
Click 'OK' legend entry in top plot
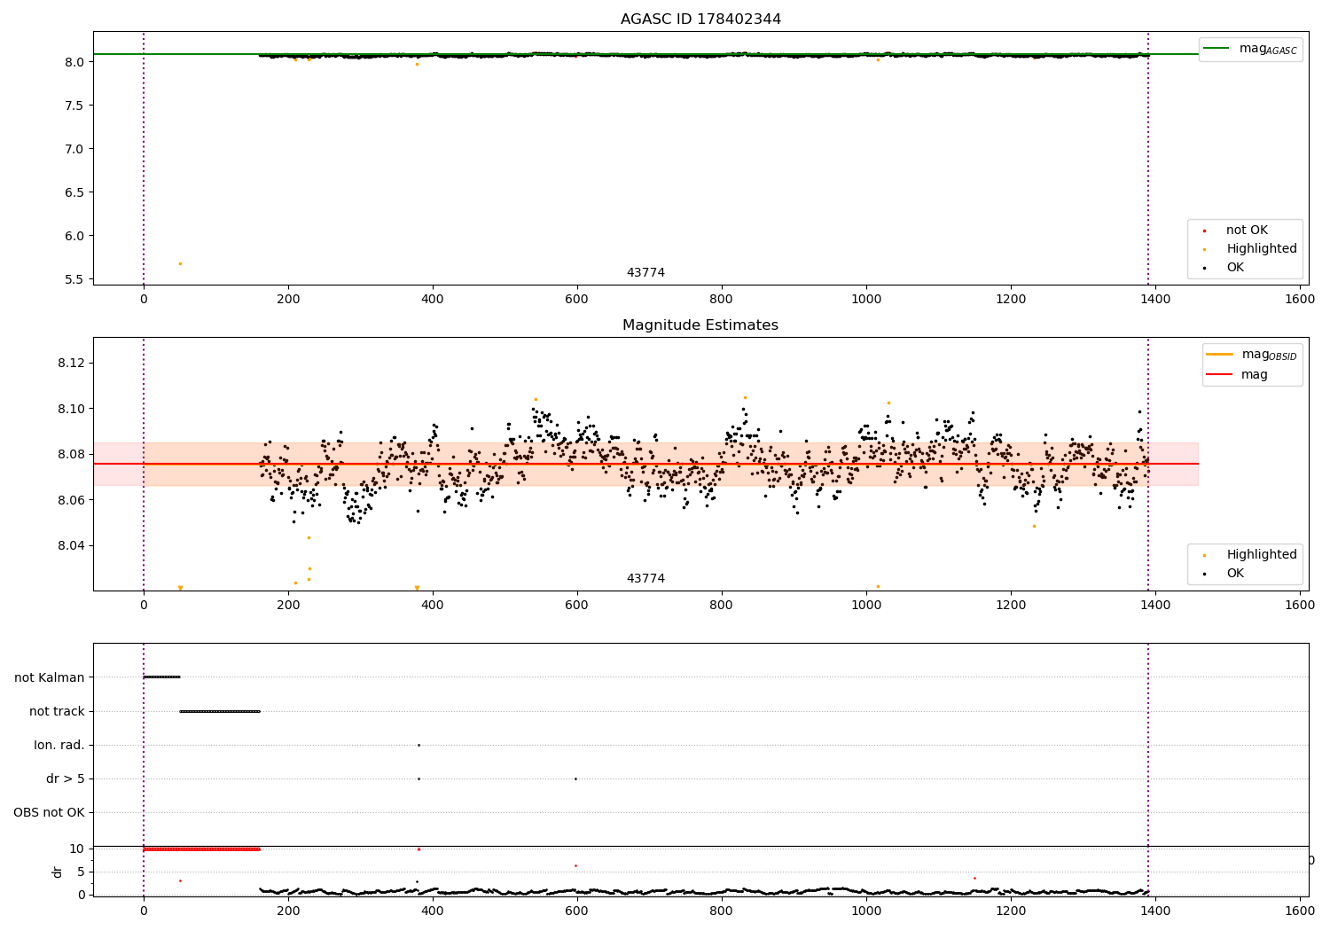point(1234,267)
